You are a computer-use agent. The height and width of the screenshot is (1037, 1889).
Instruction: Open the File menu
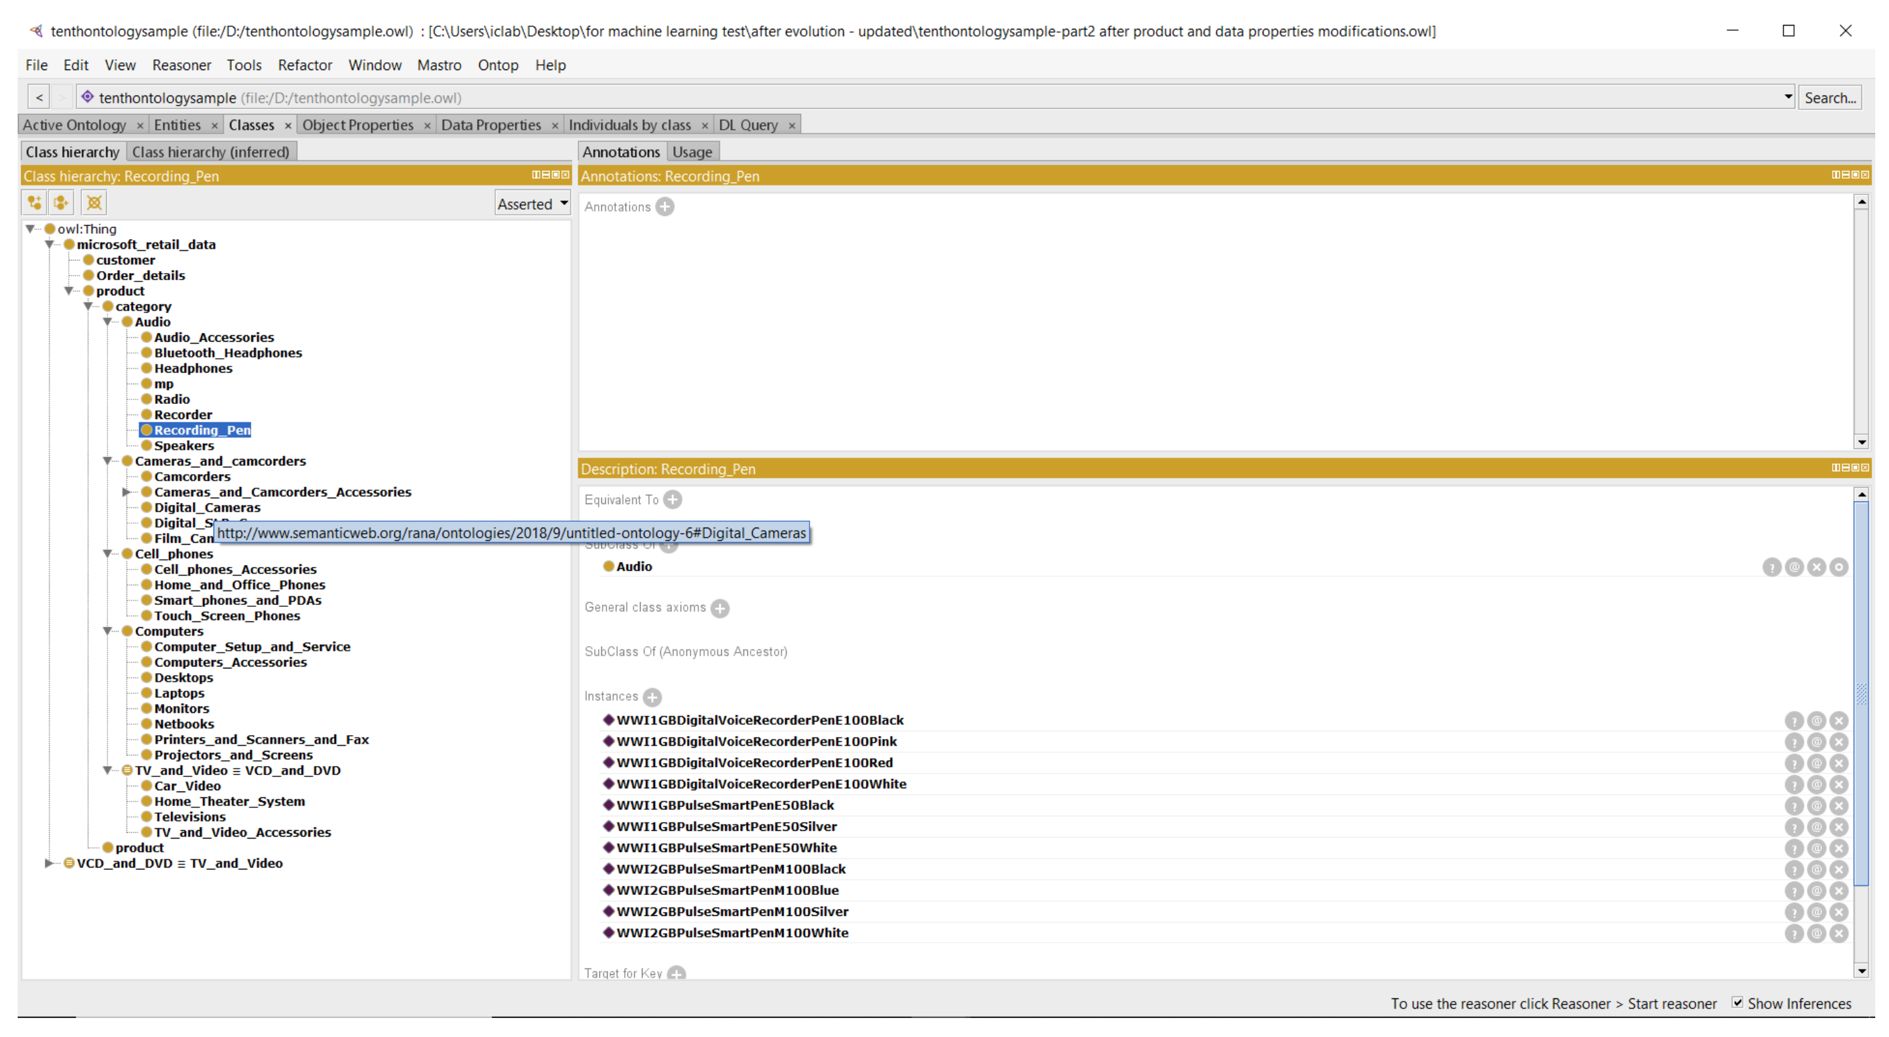[37, 65]
